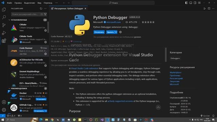
Task: Select the ES7+ React/Redux extension row
Action: point(28,84)
